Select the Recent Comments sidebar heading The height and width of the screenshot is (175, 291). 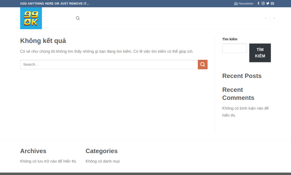pyautogui.click(x=238, y=94)
